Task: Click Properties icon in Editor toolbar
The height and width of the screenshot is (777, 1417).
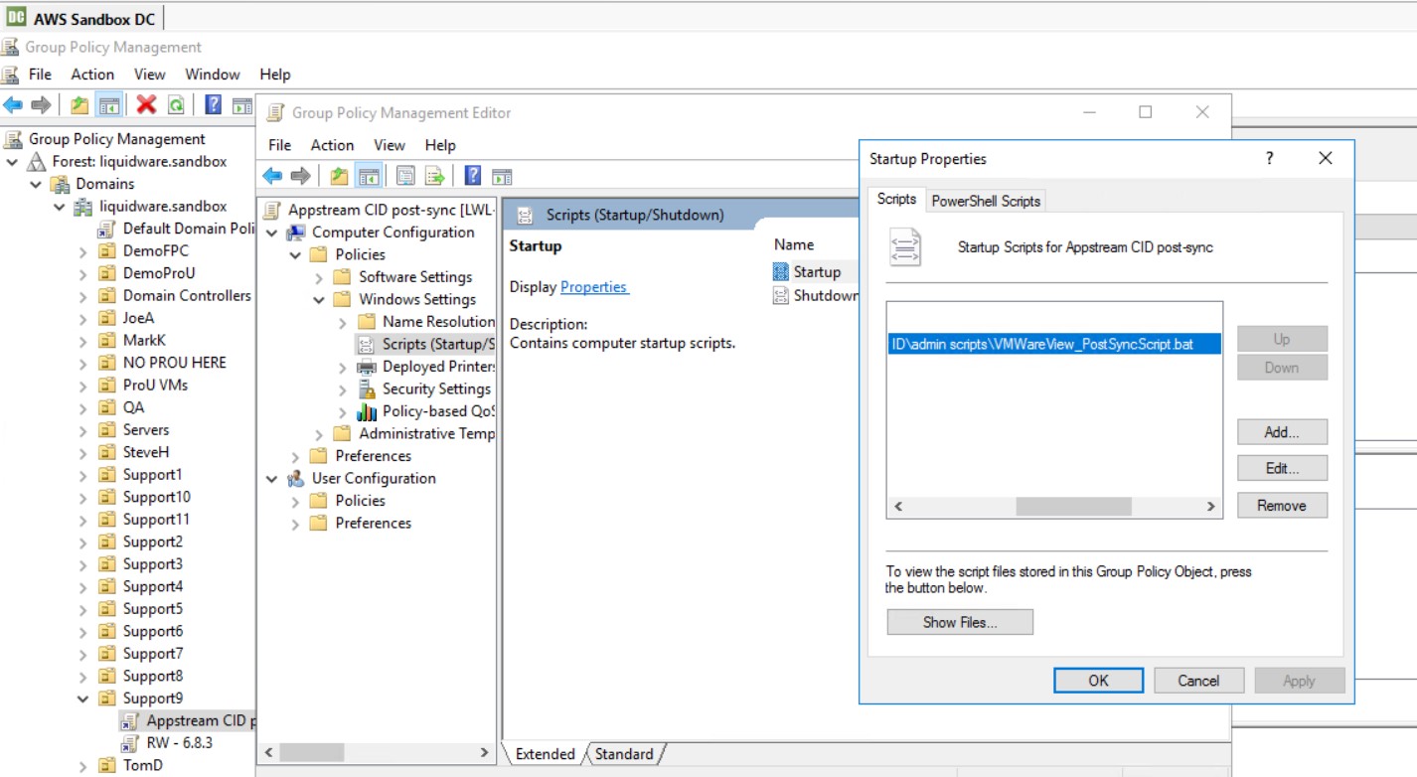Action: [405, 177]
